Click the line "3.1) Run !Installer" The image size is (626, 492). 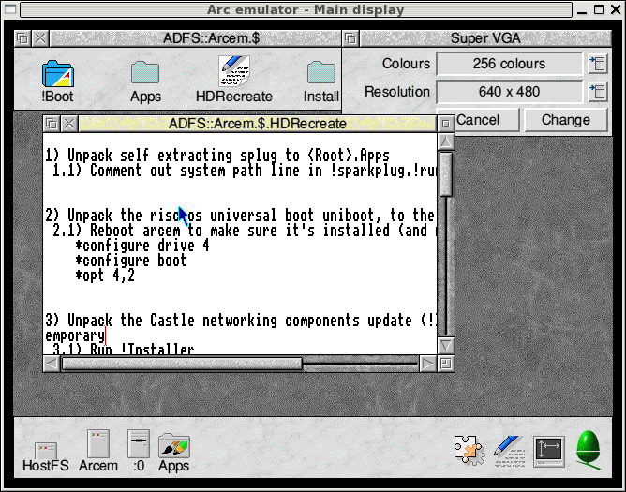coord(124,350)
